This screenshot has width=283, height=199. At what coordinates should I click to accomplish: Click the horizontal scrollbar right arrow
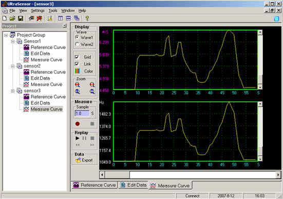[278, 174]
